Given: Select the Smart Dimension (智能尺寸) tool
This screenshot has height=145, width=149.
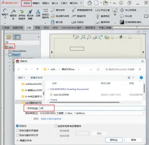Looking at the screenshot, I should pos(5,14).
